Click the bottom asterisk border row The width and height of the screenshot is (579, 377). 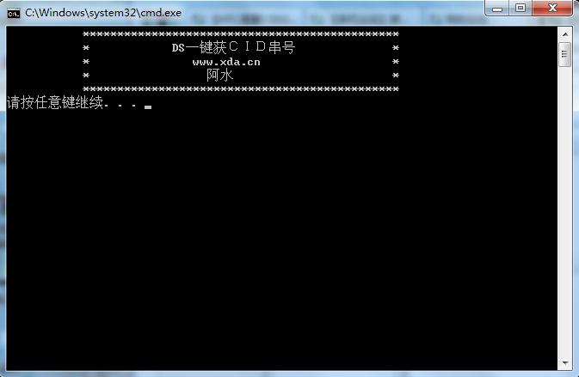point(241,89)
